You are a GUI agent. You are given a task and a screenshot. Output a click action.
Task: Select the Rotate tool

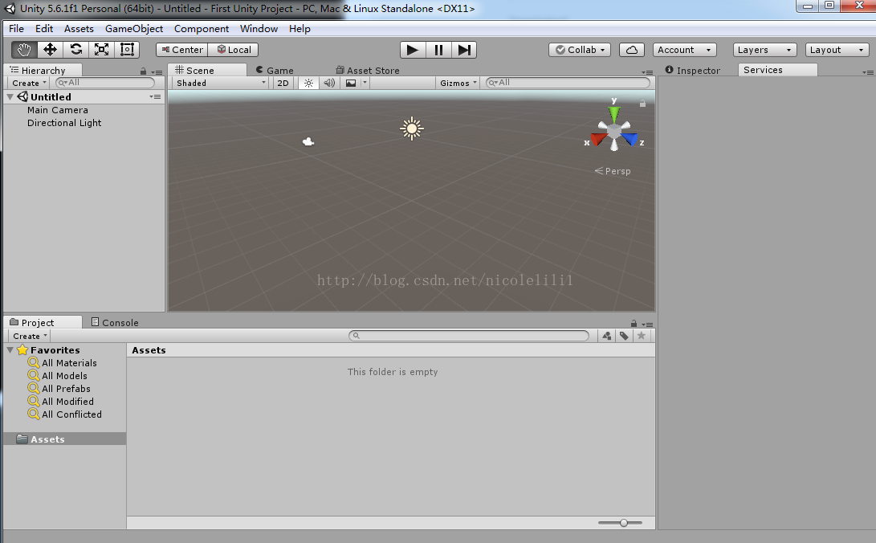76,50
